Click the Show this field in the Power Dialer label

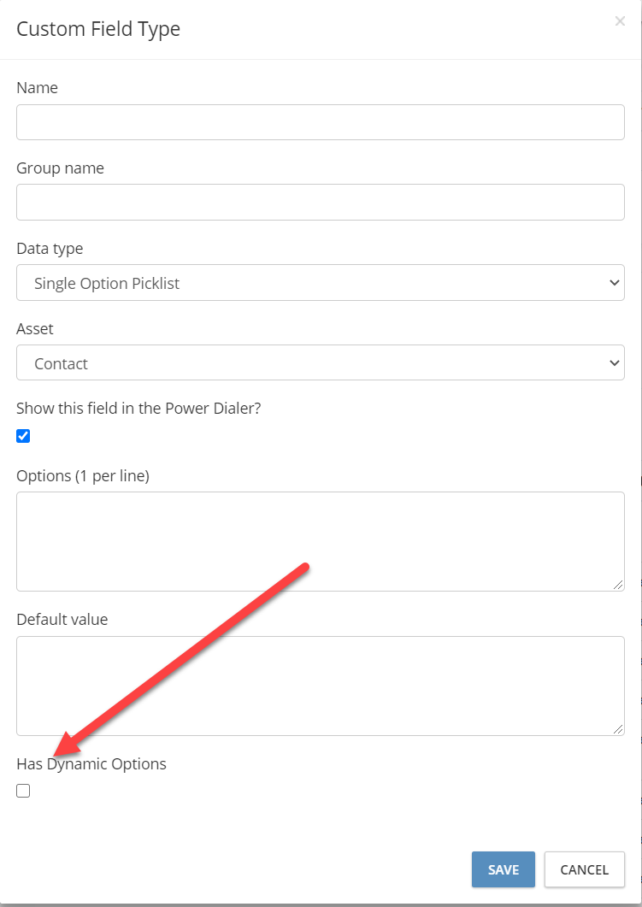[138, 409]
